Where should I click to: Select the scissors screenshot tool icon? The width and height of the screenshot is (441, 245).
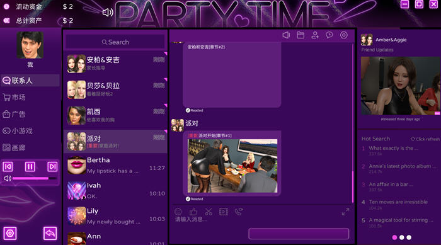pos(209,212)
